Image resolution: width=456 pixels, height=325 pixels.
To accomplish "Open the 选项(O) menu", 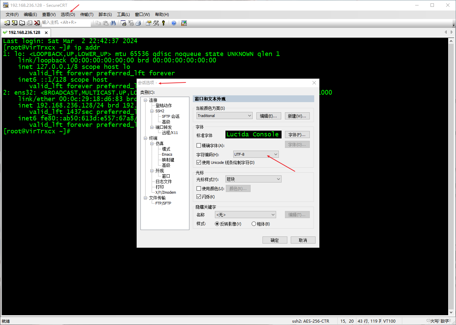I will [68, 15].
